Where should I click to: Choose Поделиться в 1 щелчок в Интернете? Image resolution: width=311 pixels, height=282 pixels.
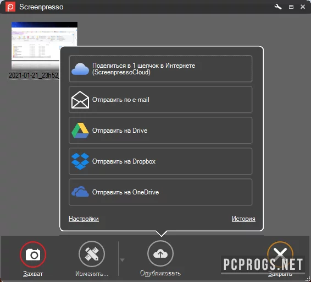point(160,69)
